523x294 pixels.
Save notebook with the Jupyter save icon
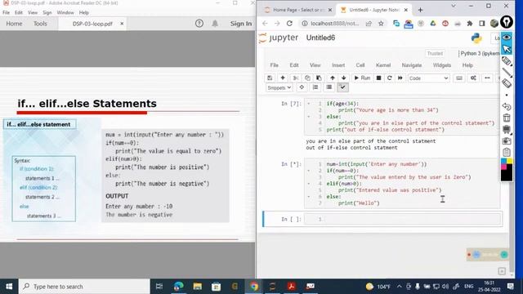(x=270, y=78)
